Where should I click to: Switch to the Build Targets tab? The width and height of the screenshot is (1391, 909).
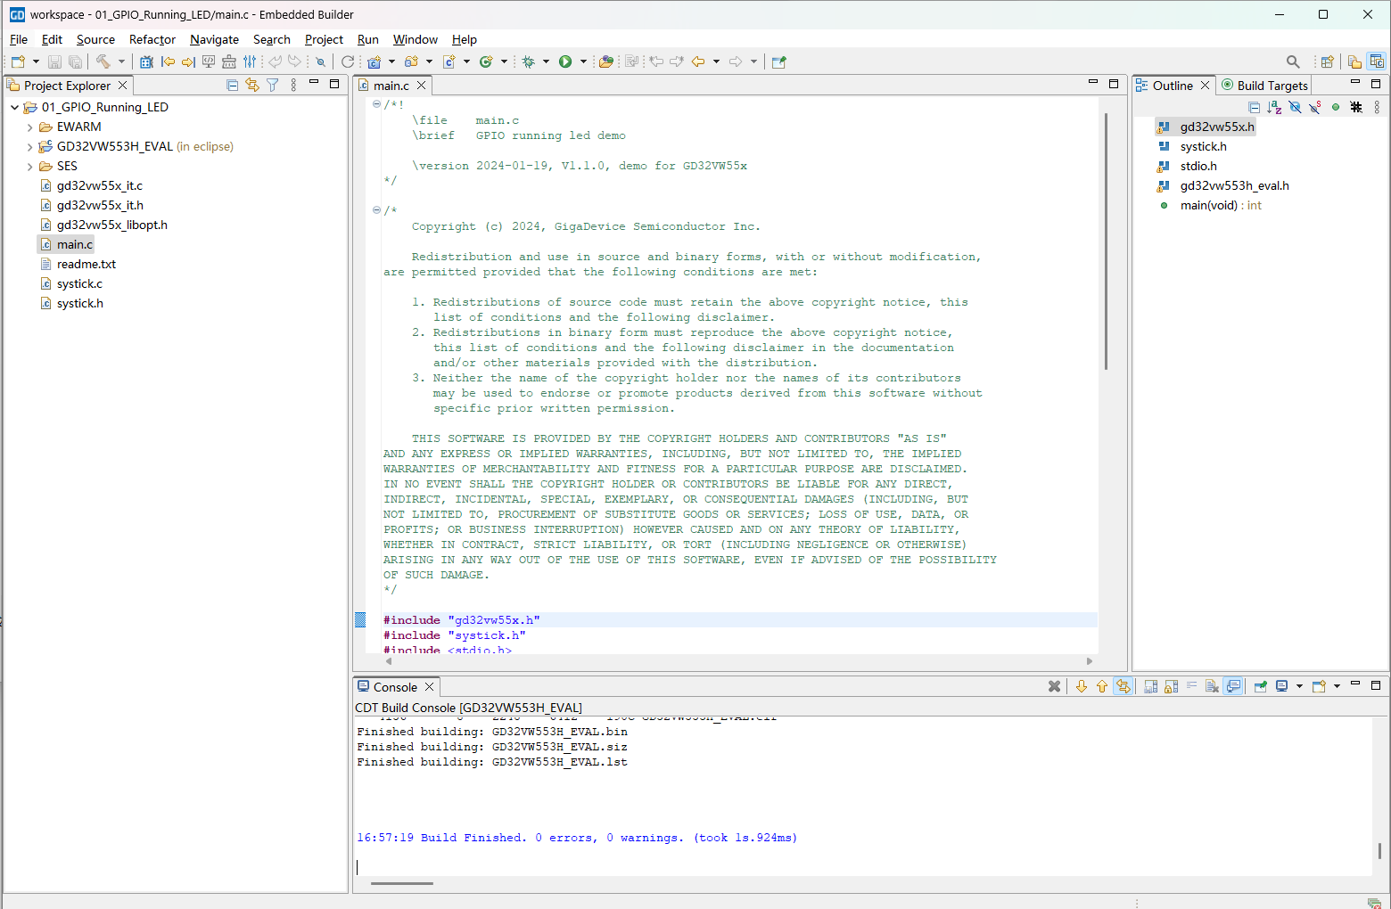[x=1272, y=86]
